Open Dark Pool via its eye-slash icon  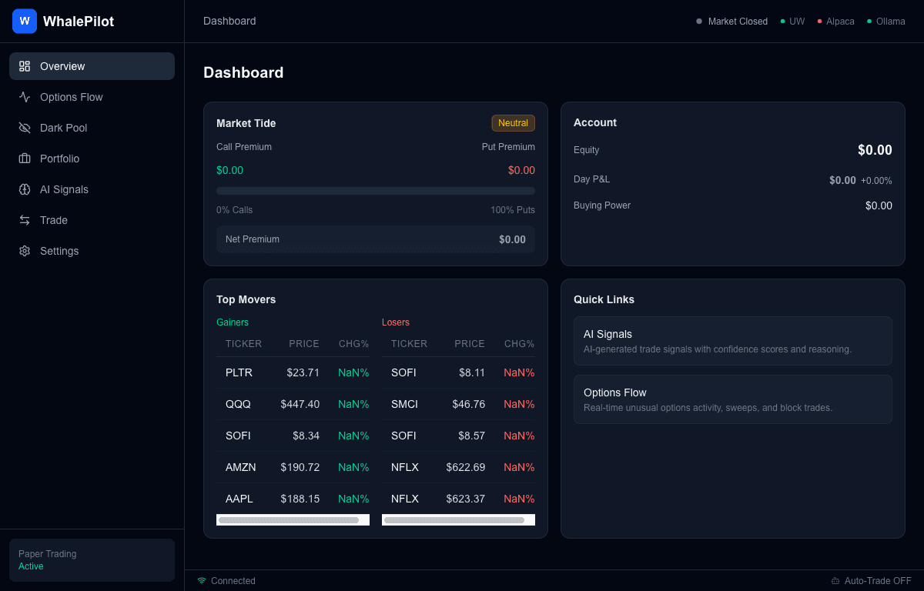point(24,128)
